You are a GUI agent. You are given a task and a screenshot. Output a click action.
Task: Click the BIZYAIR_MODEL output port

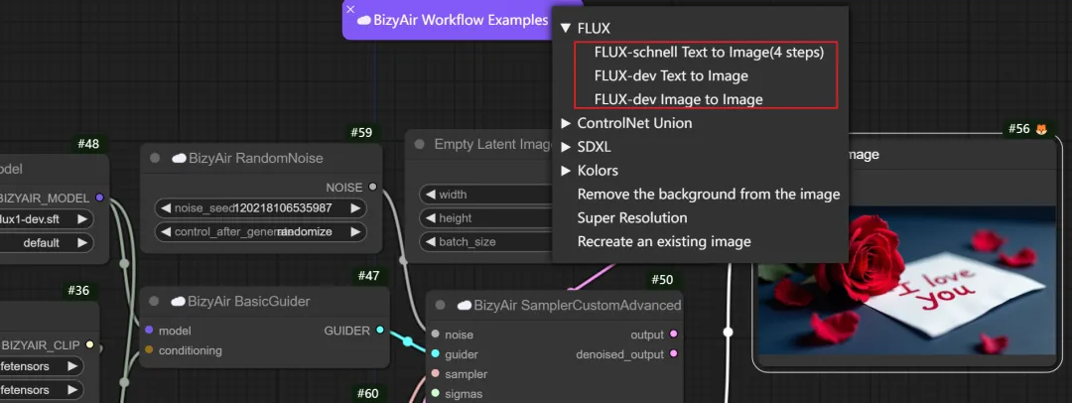99,198
